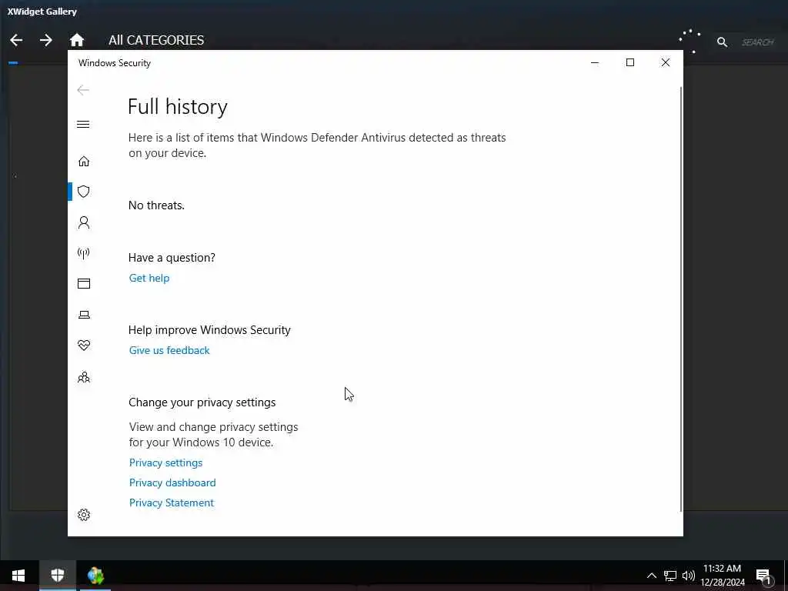Image resolution: width=788 pixels, height=591 pixels.
Task: Show hidden system tray icons
Action: [x=651, y=576]
